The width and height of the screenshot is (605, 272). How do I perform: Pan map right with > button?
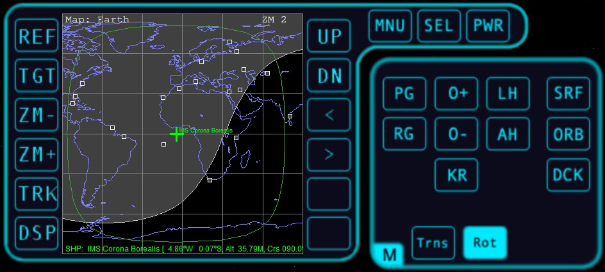329,154
